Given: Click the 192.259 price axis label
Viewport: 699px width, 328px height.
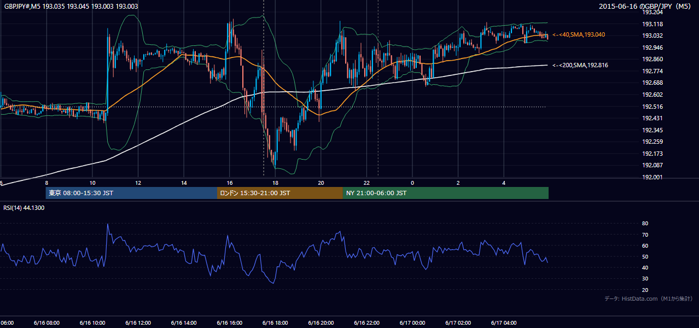Looking at the screenshot, I should click(x=653, y=142).
